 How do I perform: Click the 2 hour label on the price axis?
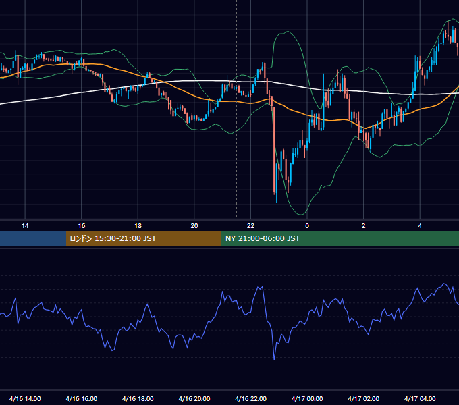pos(364,226)
